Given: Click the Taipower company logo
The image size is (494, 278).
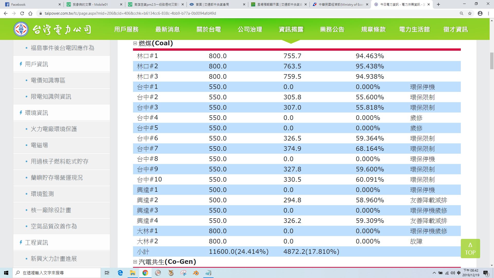Looking at the screenshot, I should (x=52, y=29).
